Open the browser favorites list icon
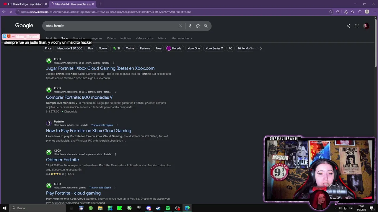The image size is (378, 212). [x=353, y=12]
